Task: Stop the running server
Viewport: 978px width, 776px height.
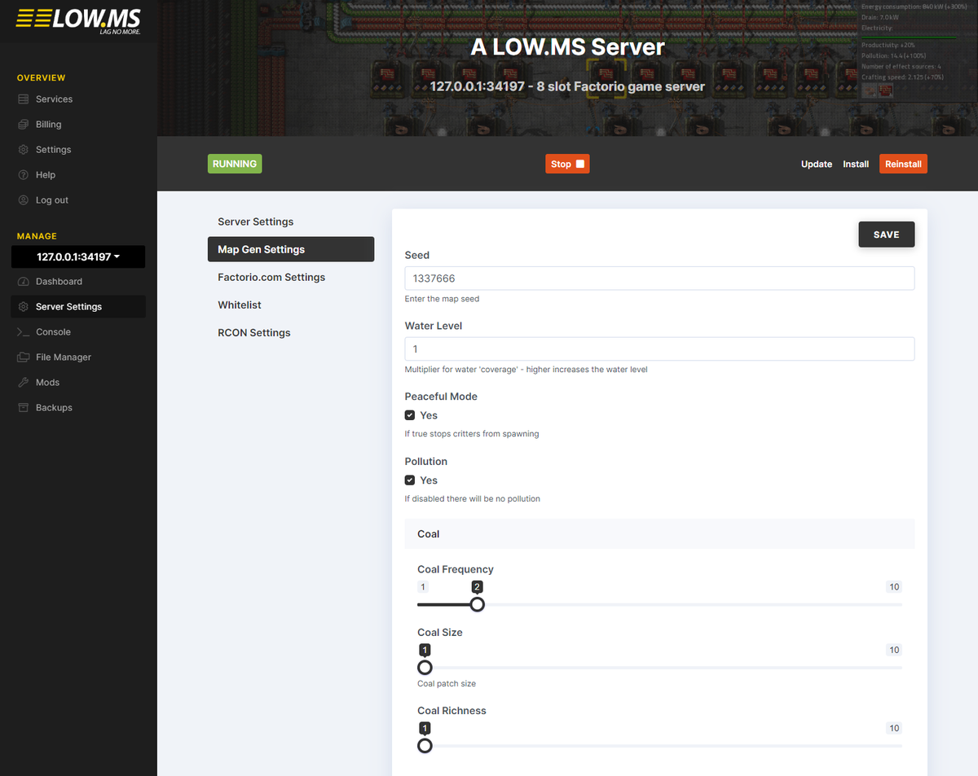Action: 567,164
